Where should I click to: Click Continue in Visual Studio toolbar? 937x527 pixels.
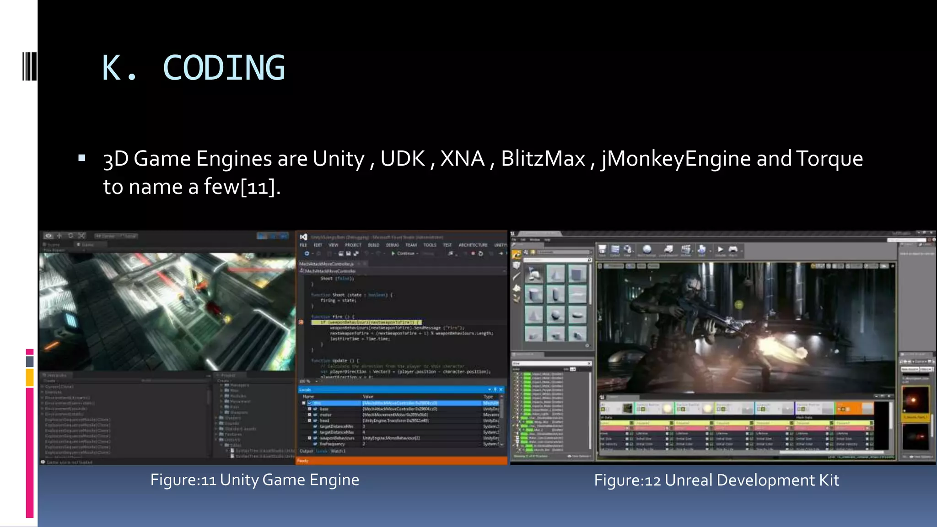click(x=403, y=253)
